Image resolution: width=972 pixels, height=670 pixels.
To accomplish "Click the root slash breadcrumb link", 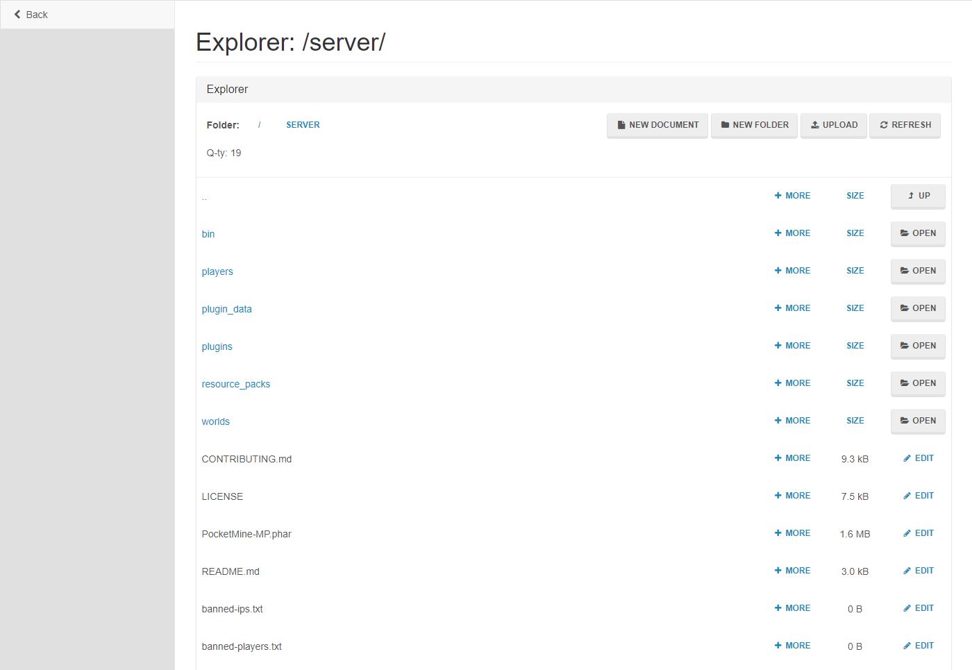I will (259, 124).
